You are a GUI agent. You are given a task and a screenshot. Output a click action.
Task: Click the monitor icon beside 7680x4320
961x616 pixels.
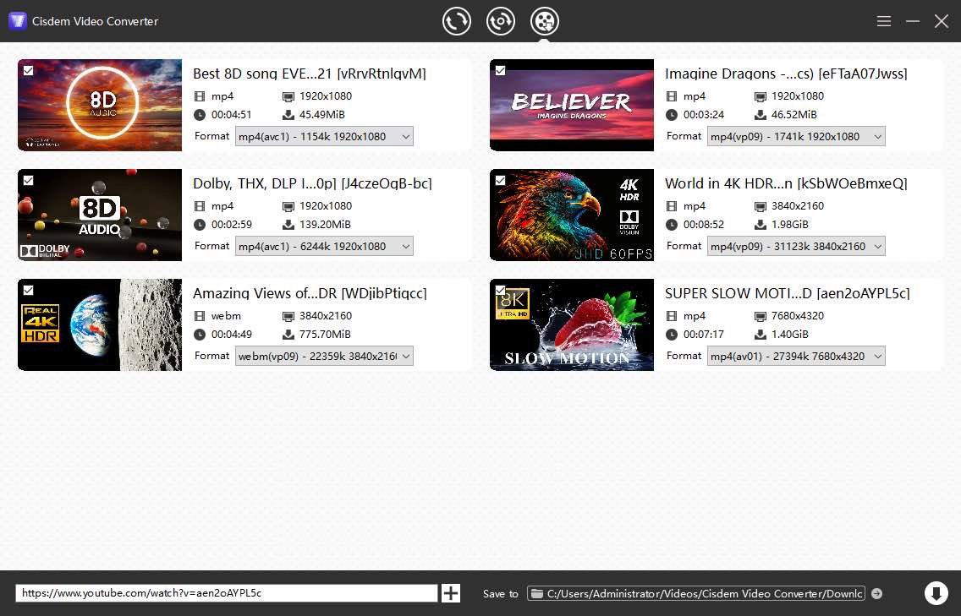point(760,317)
